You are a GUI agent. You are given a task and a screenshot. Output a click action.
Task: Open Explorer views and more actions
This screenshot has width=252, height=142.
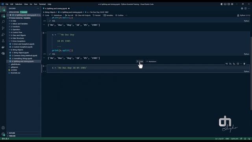[38, 8]
